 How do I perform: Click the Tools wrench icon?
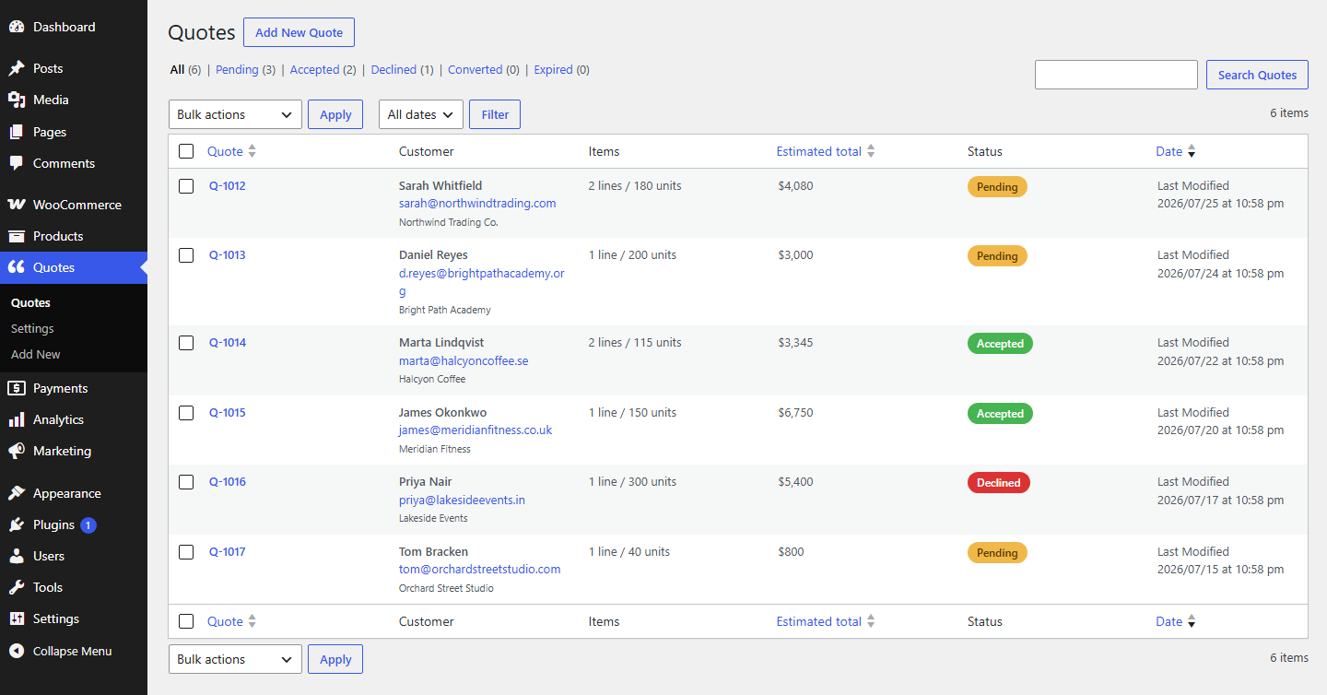click(17, 587)
